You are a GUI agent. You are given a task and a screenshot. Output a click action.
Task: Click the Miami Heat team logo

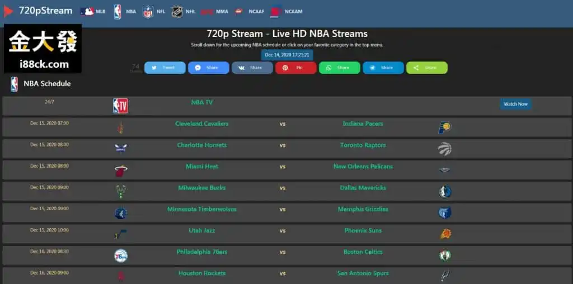[121, 171]
